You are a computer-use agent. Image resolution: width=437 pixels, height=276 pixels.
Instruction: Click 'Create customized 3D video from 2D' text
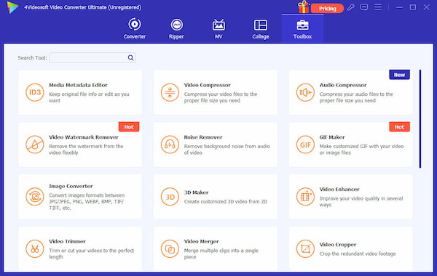point(226,201)
